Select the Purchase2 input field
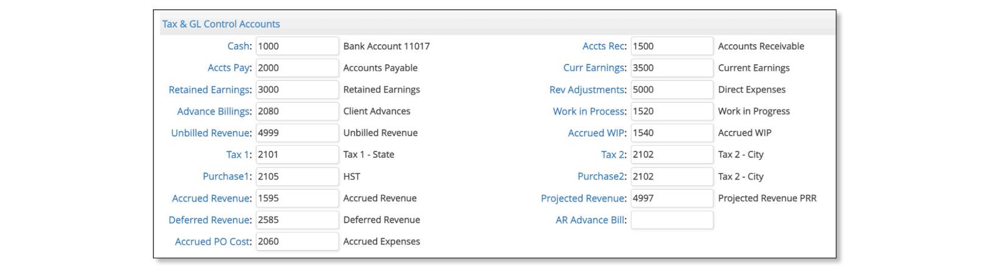The image size is (999, 266). coord(672,177)
